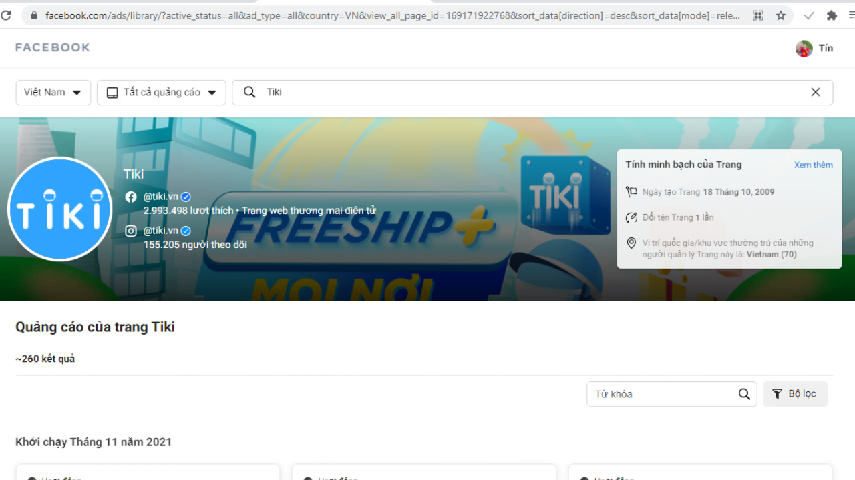Click the FACEBOOK logo
The width and height of the screenshot is (855, 480).
click(53, 47)
